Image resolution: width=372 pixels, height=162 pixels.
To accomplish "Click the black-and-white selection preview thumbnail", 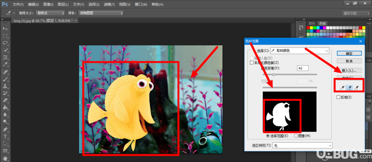I will (289, 111).
